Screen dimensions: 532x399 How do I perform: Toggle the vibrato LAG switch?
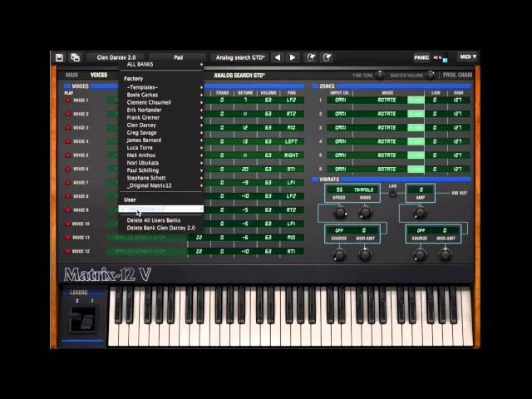392,193
